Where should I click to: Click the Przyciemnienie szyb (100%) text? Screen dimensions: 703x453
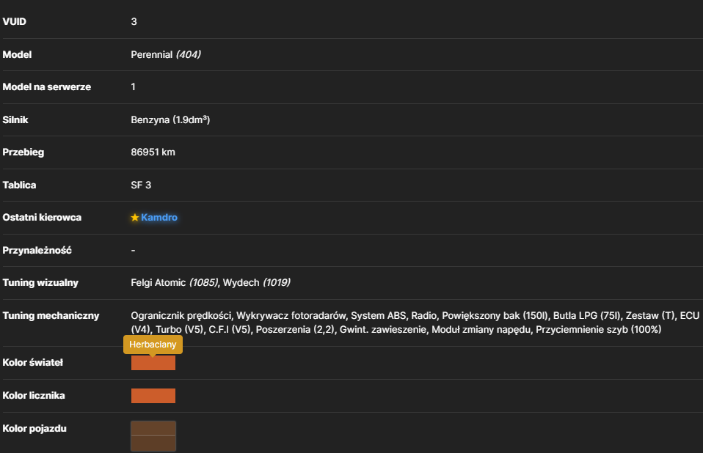[599, 329]
